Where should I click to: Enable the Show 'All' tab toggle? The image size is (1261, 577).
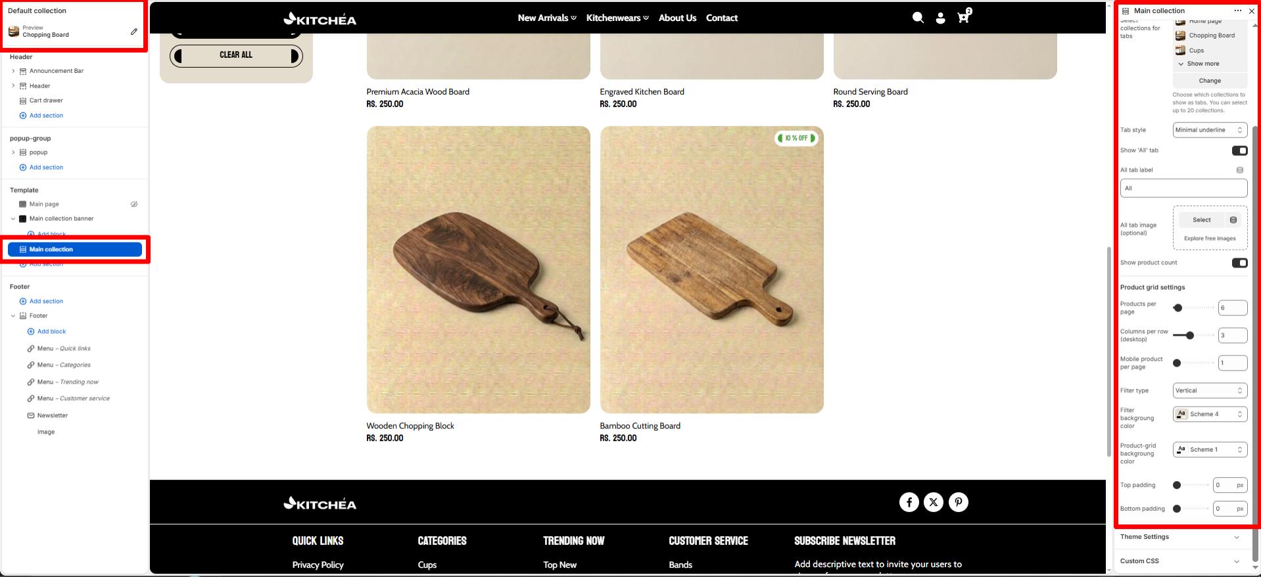[x=1239, y=150]
